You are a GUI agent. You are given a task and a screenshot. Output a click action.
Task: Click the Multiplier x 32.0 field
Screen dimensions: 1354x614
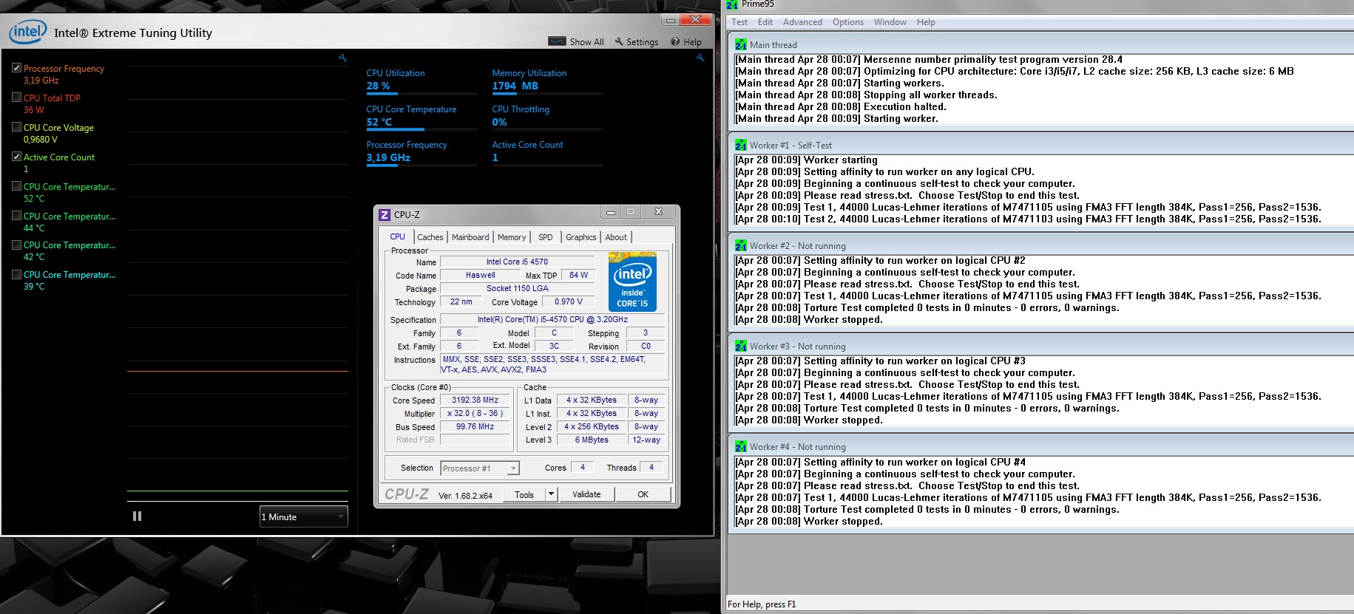point(475,413)
